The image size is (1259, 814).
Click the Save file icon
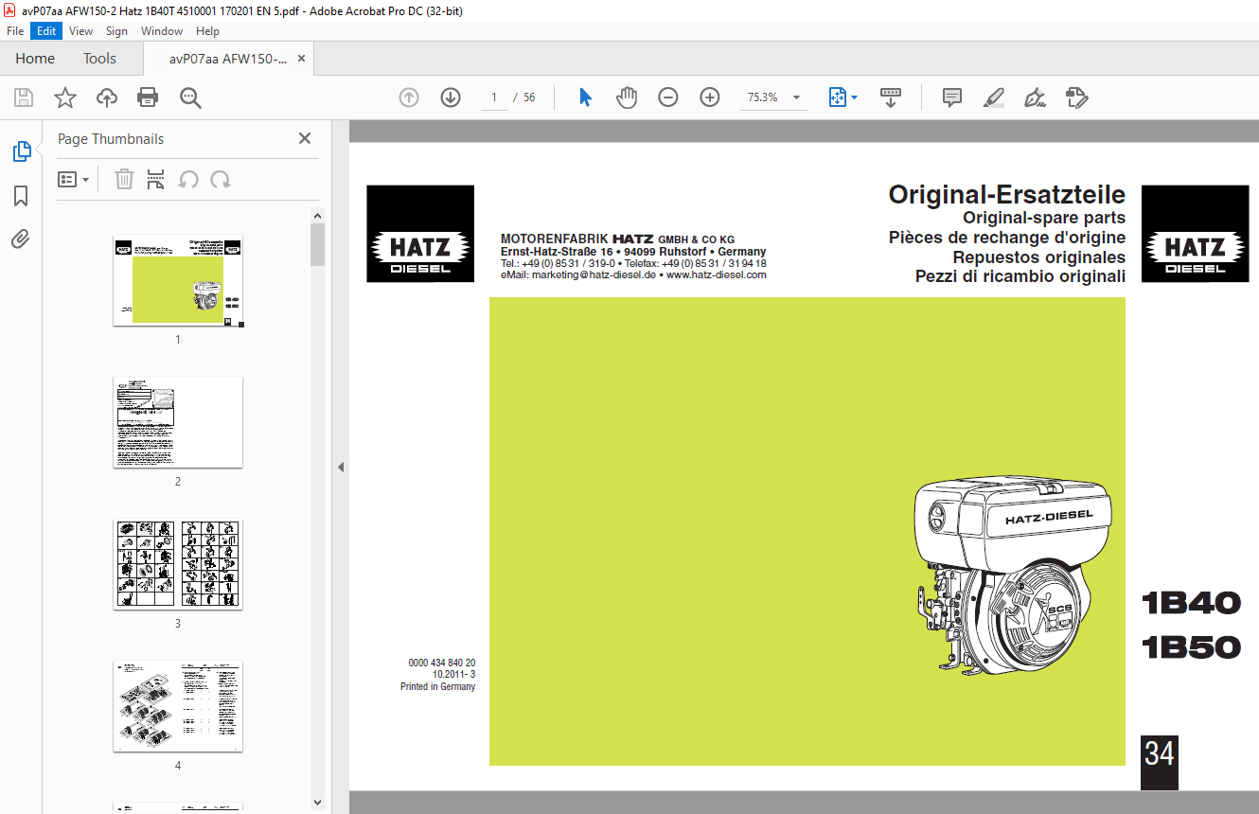[24, 97]
